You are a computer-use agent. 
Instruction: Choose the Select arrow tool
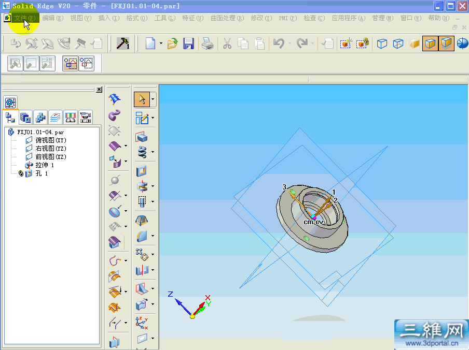142,99
